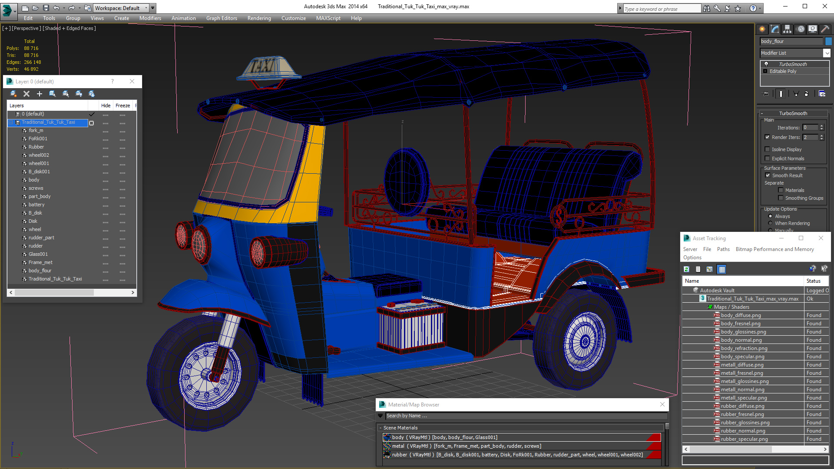Screen dimensions: 834x469
Task: Click the Undo arrow icon
Action: (56, 8)
